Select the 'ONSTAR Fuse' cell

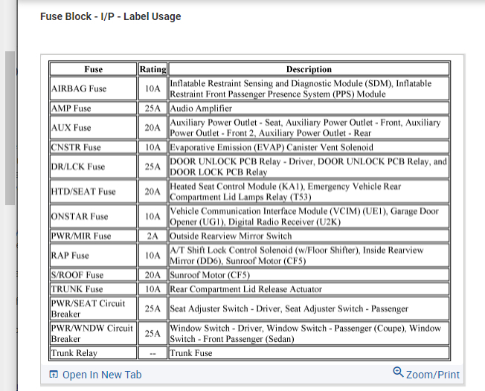(93, 216)
